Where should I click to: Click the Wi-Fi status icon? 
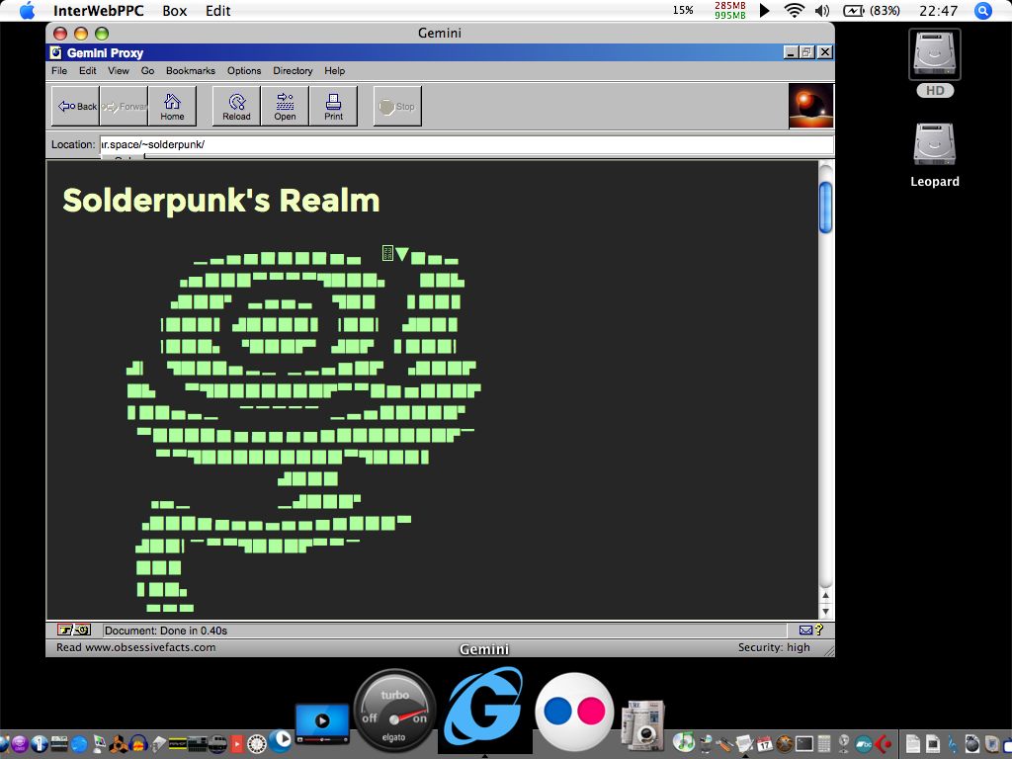click(794, 10)
